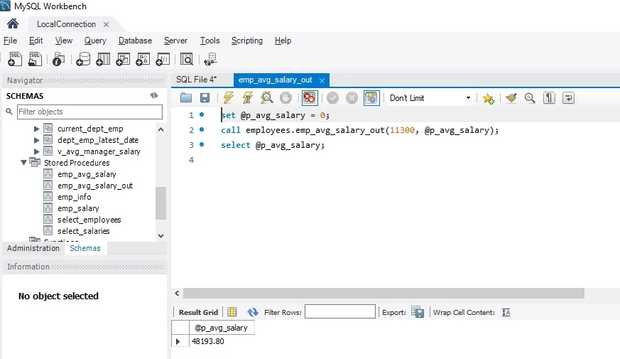Viewport: 620px width, 359px height.
Task: Open the home screen icon
Action: [12, 23]
